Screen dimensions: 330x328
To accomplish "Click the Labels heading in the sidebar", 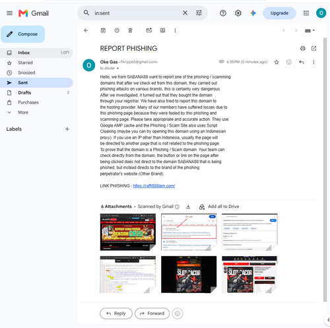I will point(14,129).
